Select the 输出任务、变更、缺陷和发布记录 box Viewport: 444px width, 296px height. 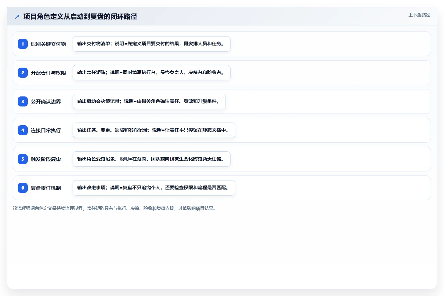154,130
